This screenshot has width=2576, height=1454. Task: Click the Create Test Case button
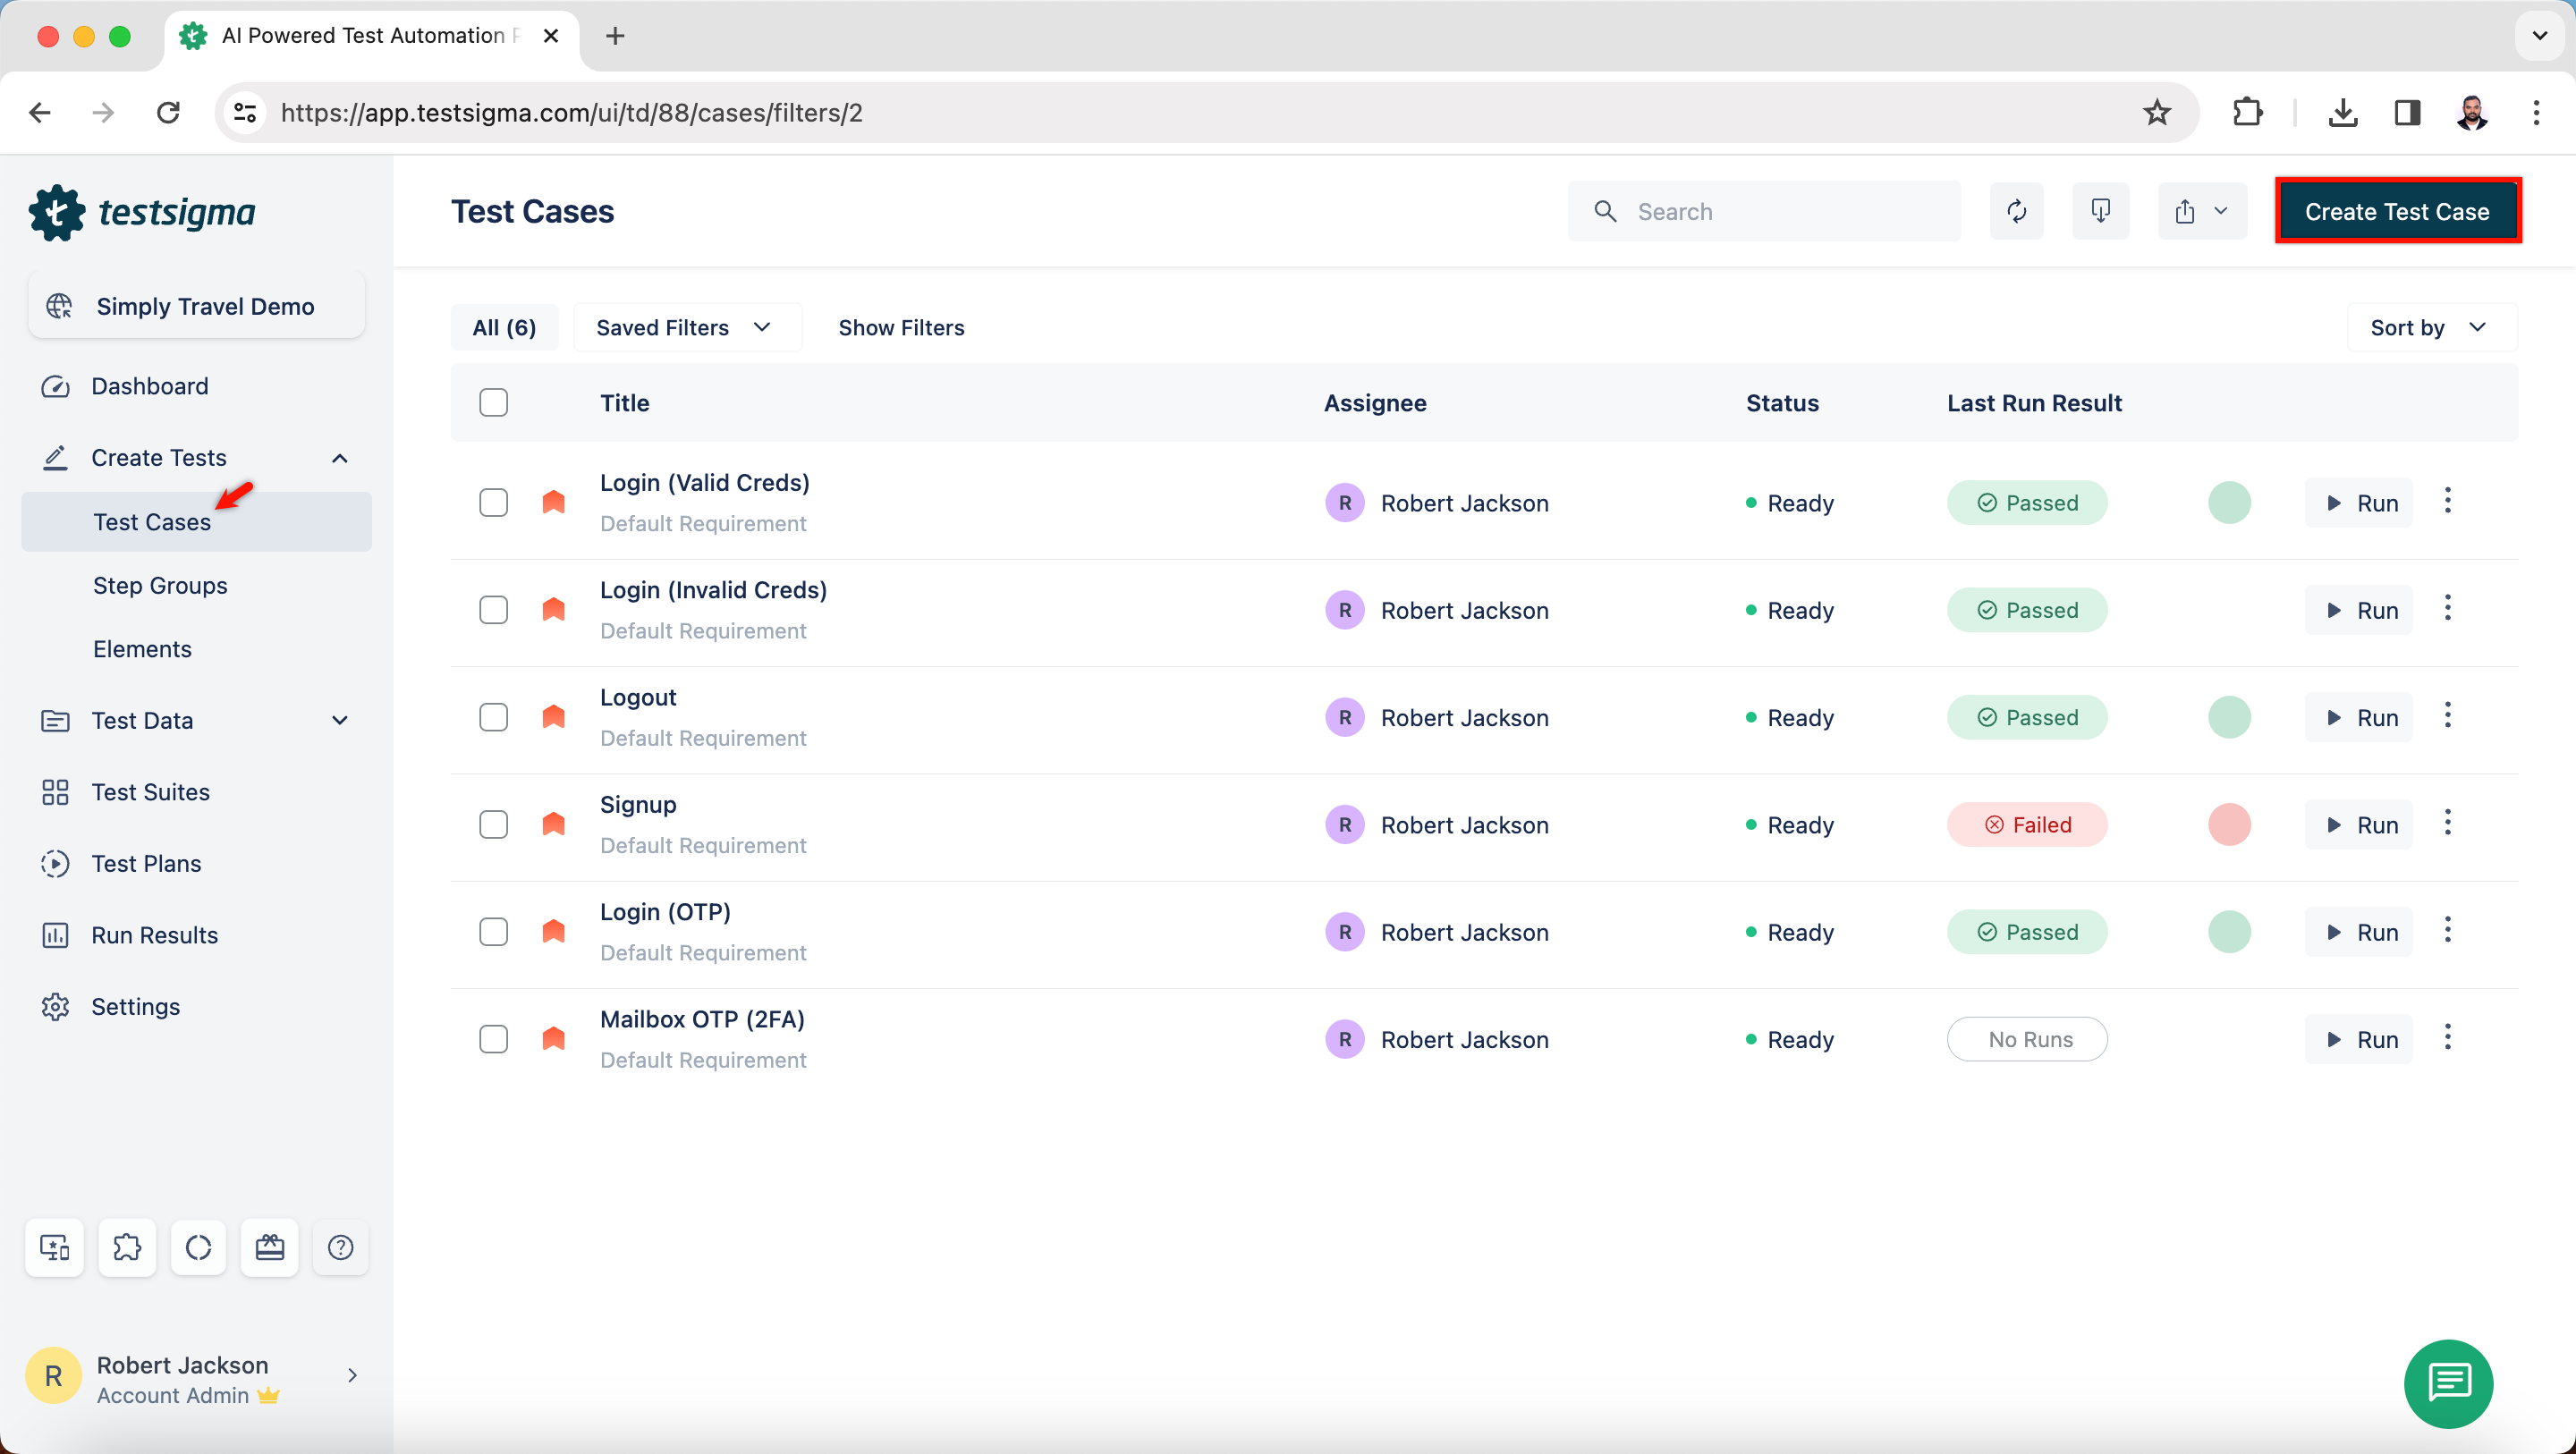(x=2397, y=211)
